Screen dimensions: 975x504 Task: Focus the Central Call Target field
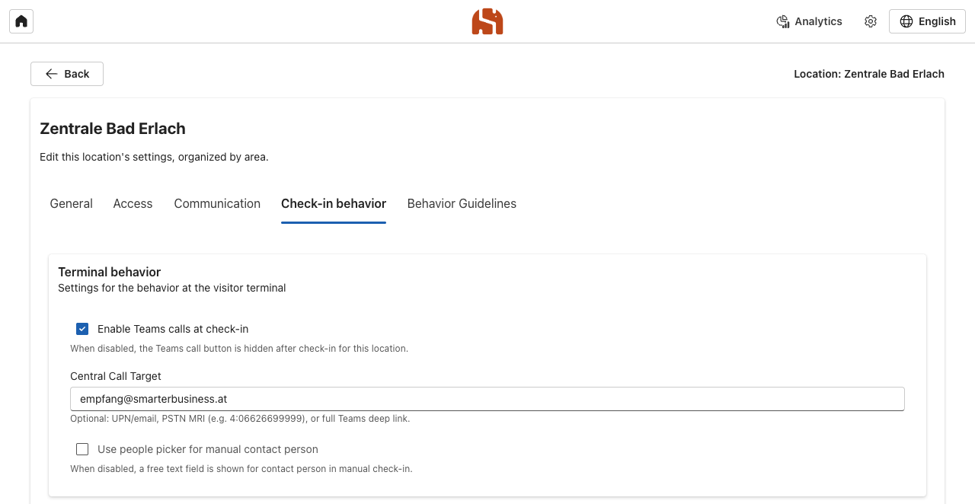click(x=487, y=399)
